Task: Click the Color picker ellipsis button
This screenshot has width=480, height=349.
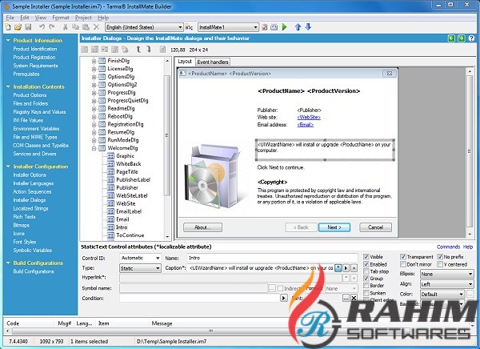Action: (x=470, y=294)
